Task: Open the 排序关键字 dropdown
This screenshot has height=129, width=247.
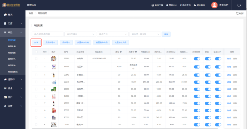Action: pos(80,34)
